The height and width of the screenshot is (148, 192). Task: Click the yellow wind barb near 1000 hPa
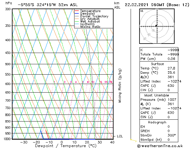point(133,140)
